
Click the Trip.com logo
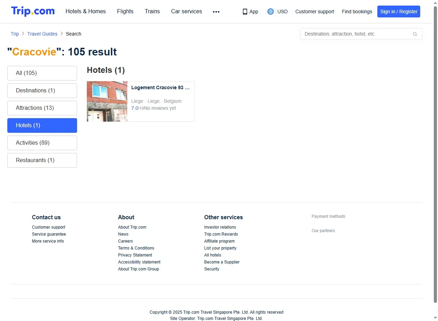(x=33, y=11)
